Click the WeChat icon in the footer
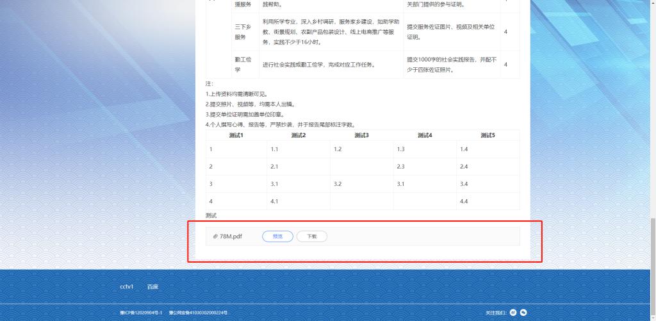Viewport: 656px width, 321px height. pyautogui.click(x=523, y=312)
